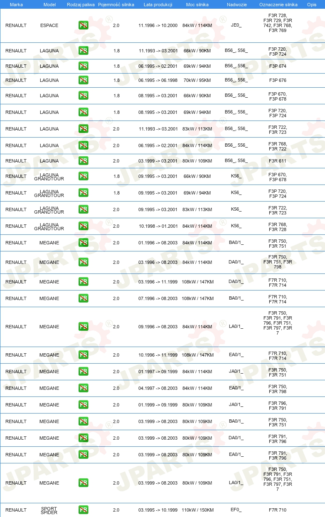325x517 pixels.
Task: Click the Rodzaj paliwa column header
Action: click(x=81, y=5)
